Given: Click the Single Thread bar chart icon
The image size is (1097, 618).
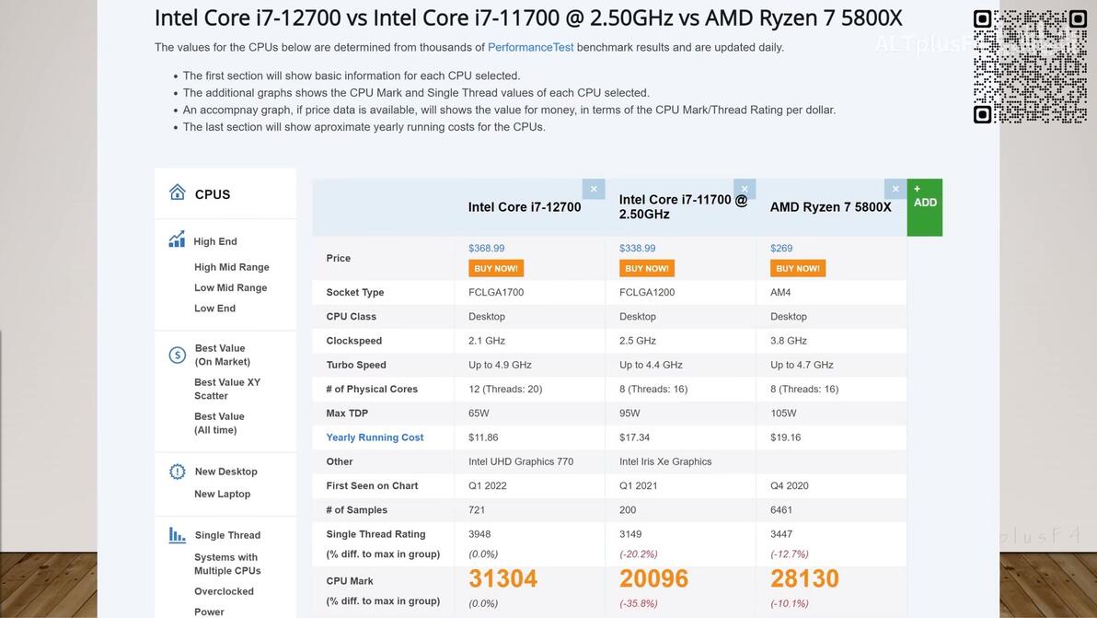Looking at the screenshot, I should pos(178,535).
